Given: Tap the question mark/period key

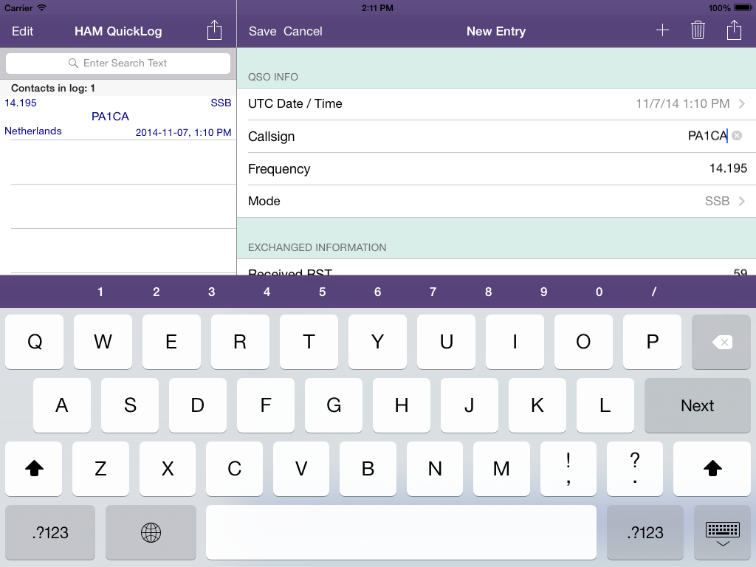Looking at the screenshot, I should pyautogui.click(x=635, y=468).
